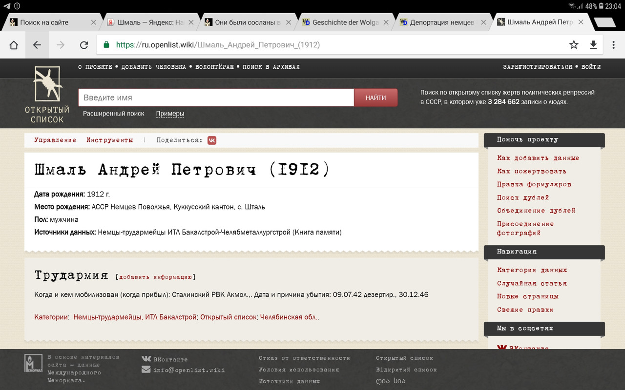Close the 'Шмаль Андрей Петр' tab

pyautogui.click(x=581, y=22)
